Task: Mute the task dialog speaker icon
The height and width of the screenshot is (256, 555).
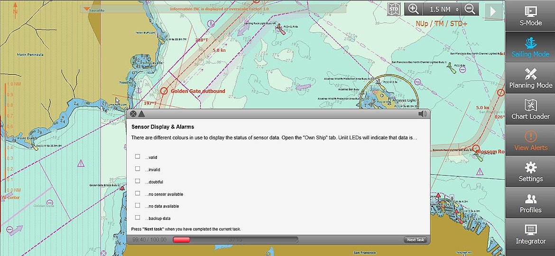Action: pyautogui.click(x=422, y=114)
